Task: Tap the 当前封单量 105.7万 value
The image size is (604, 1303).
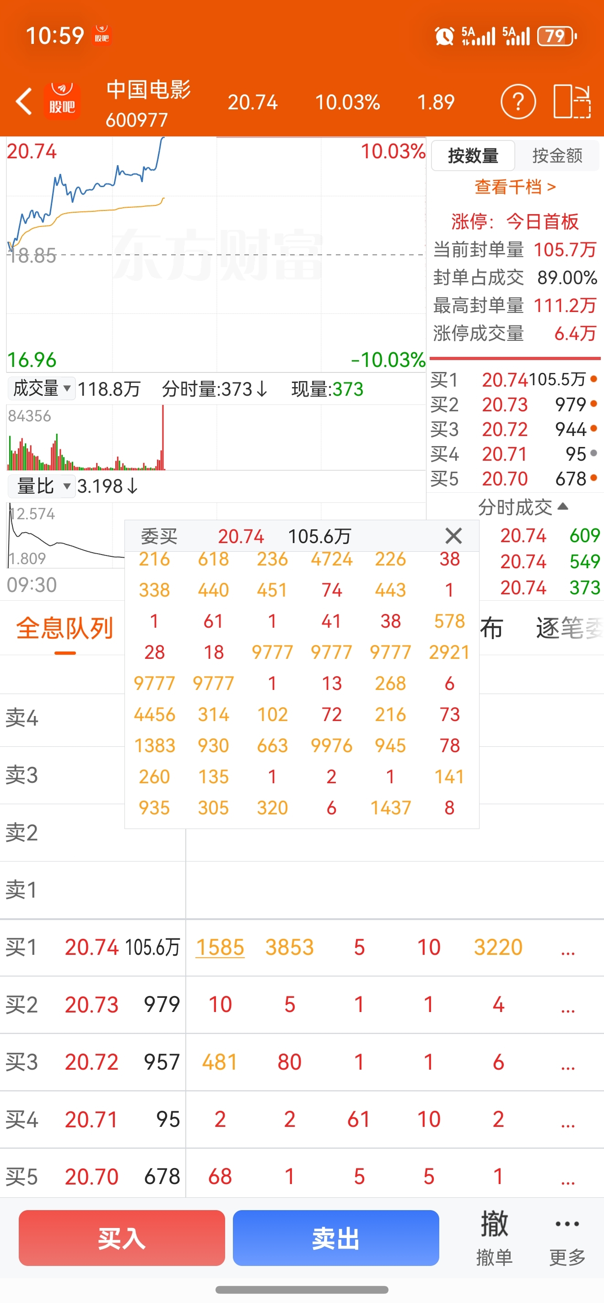Action: click(x=565, y=249)
